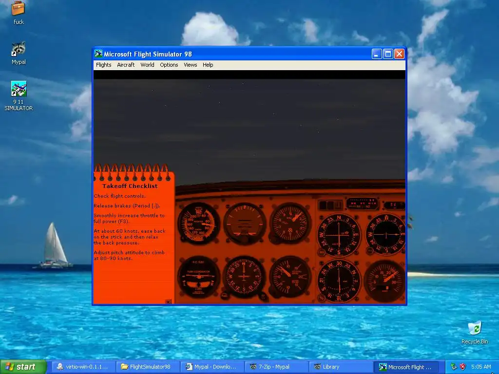Screen dimensions: 499x374
Task: Select the Mypal desktop shortcut
Action: coord(19,53)
